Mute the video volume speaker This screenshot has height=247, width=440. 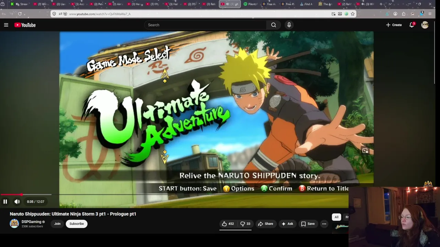pyautogui.click(x=17, y=202)
